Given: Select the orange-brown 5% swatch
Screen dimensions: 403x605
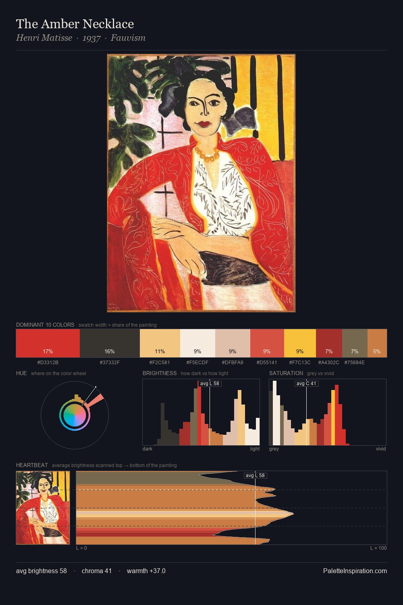Looking at the screenshot, I should (x=377, y=343).
